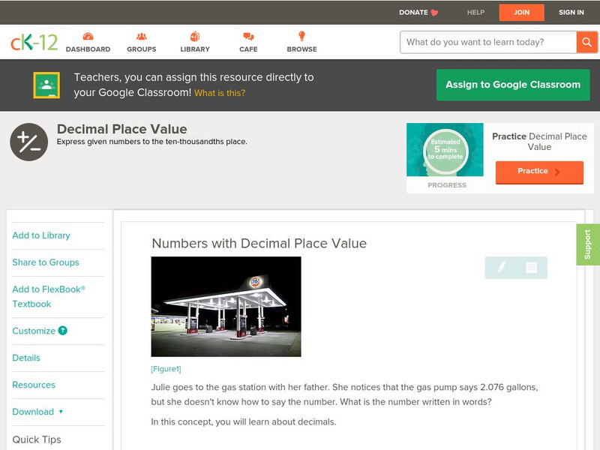Click the orange search magnifier button

click(x=586, y=42)
